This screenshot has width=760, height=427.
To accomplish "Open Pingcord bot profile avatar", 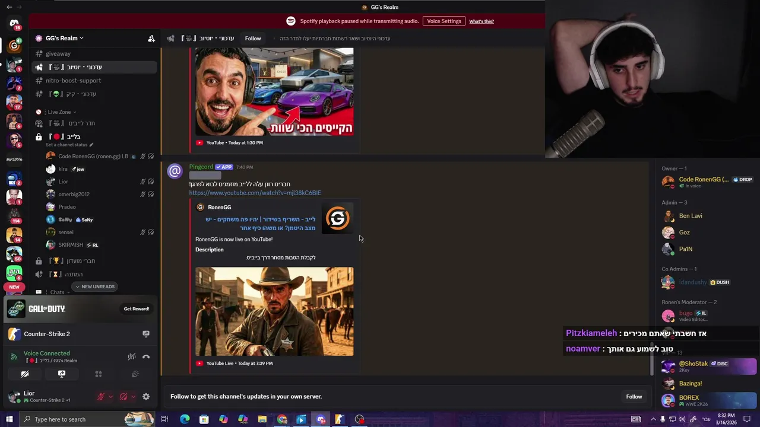I will 175,172.
